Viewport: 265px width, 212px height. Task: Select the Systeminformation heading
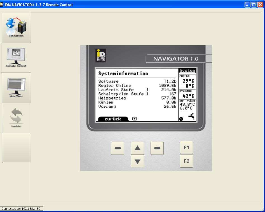coord(123,73)
